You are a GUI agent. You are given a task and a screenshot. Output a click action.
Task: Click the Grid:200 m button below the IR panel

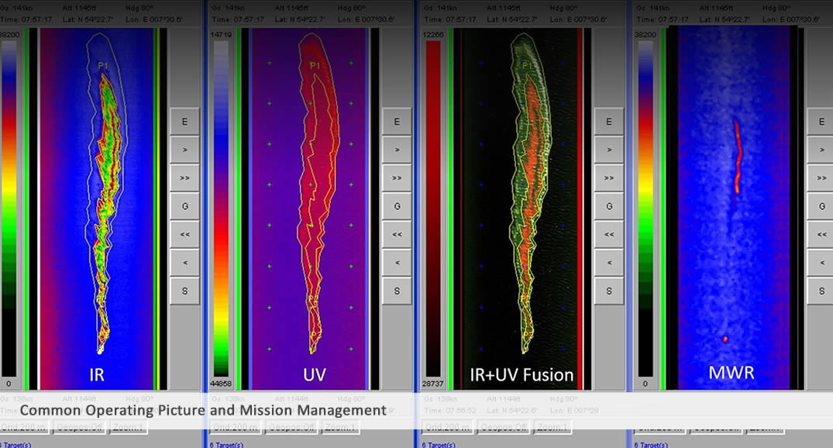(25, 427)
